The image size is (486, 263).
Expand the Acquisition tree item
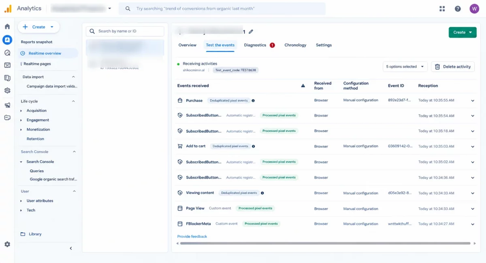tap(21, 110)
